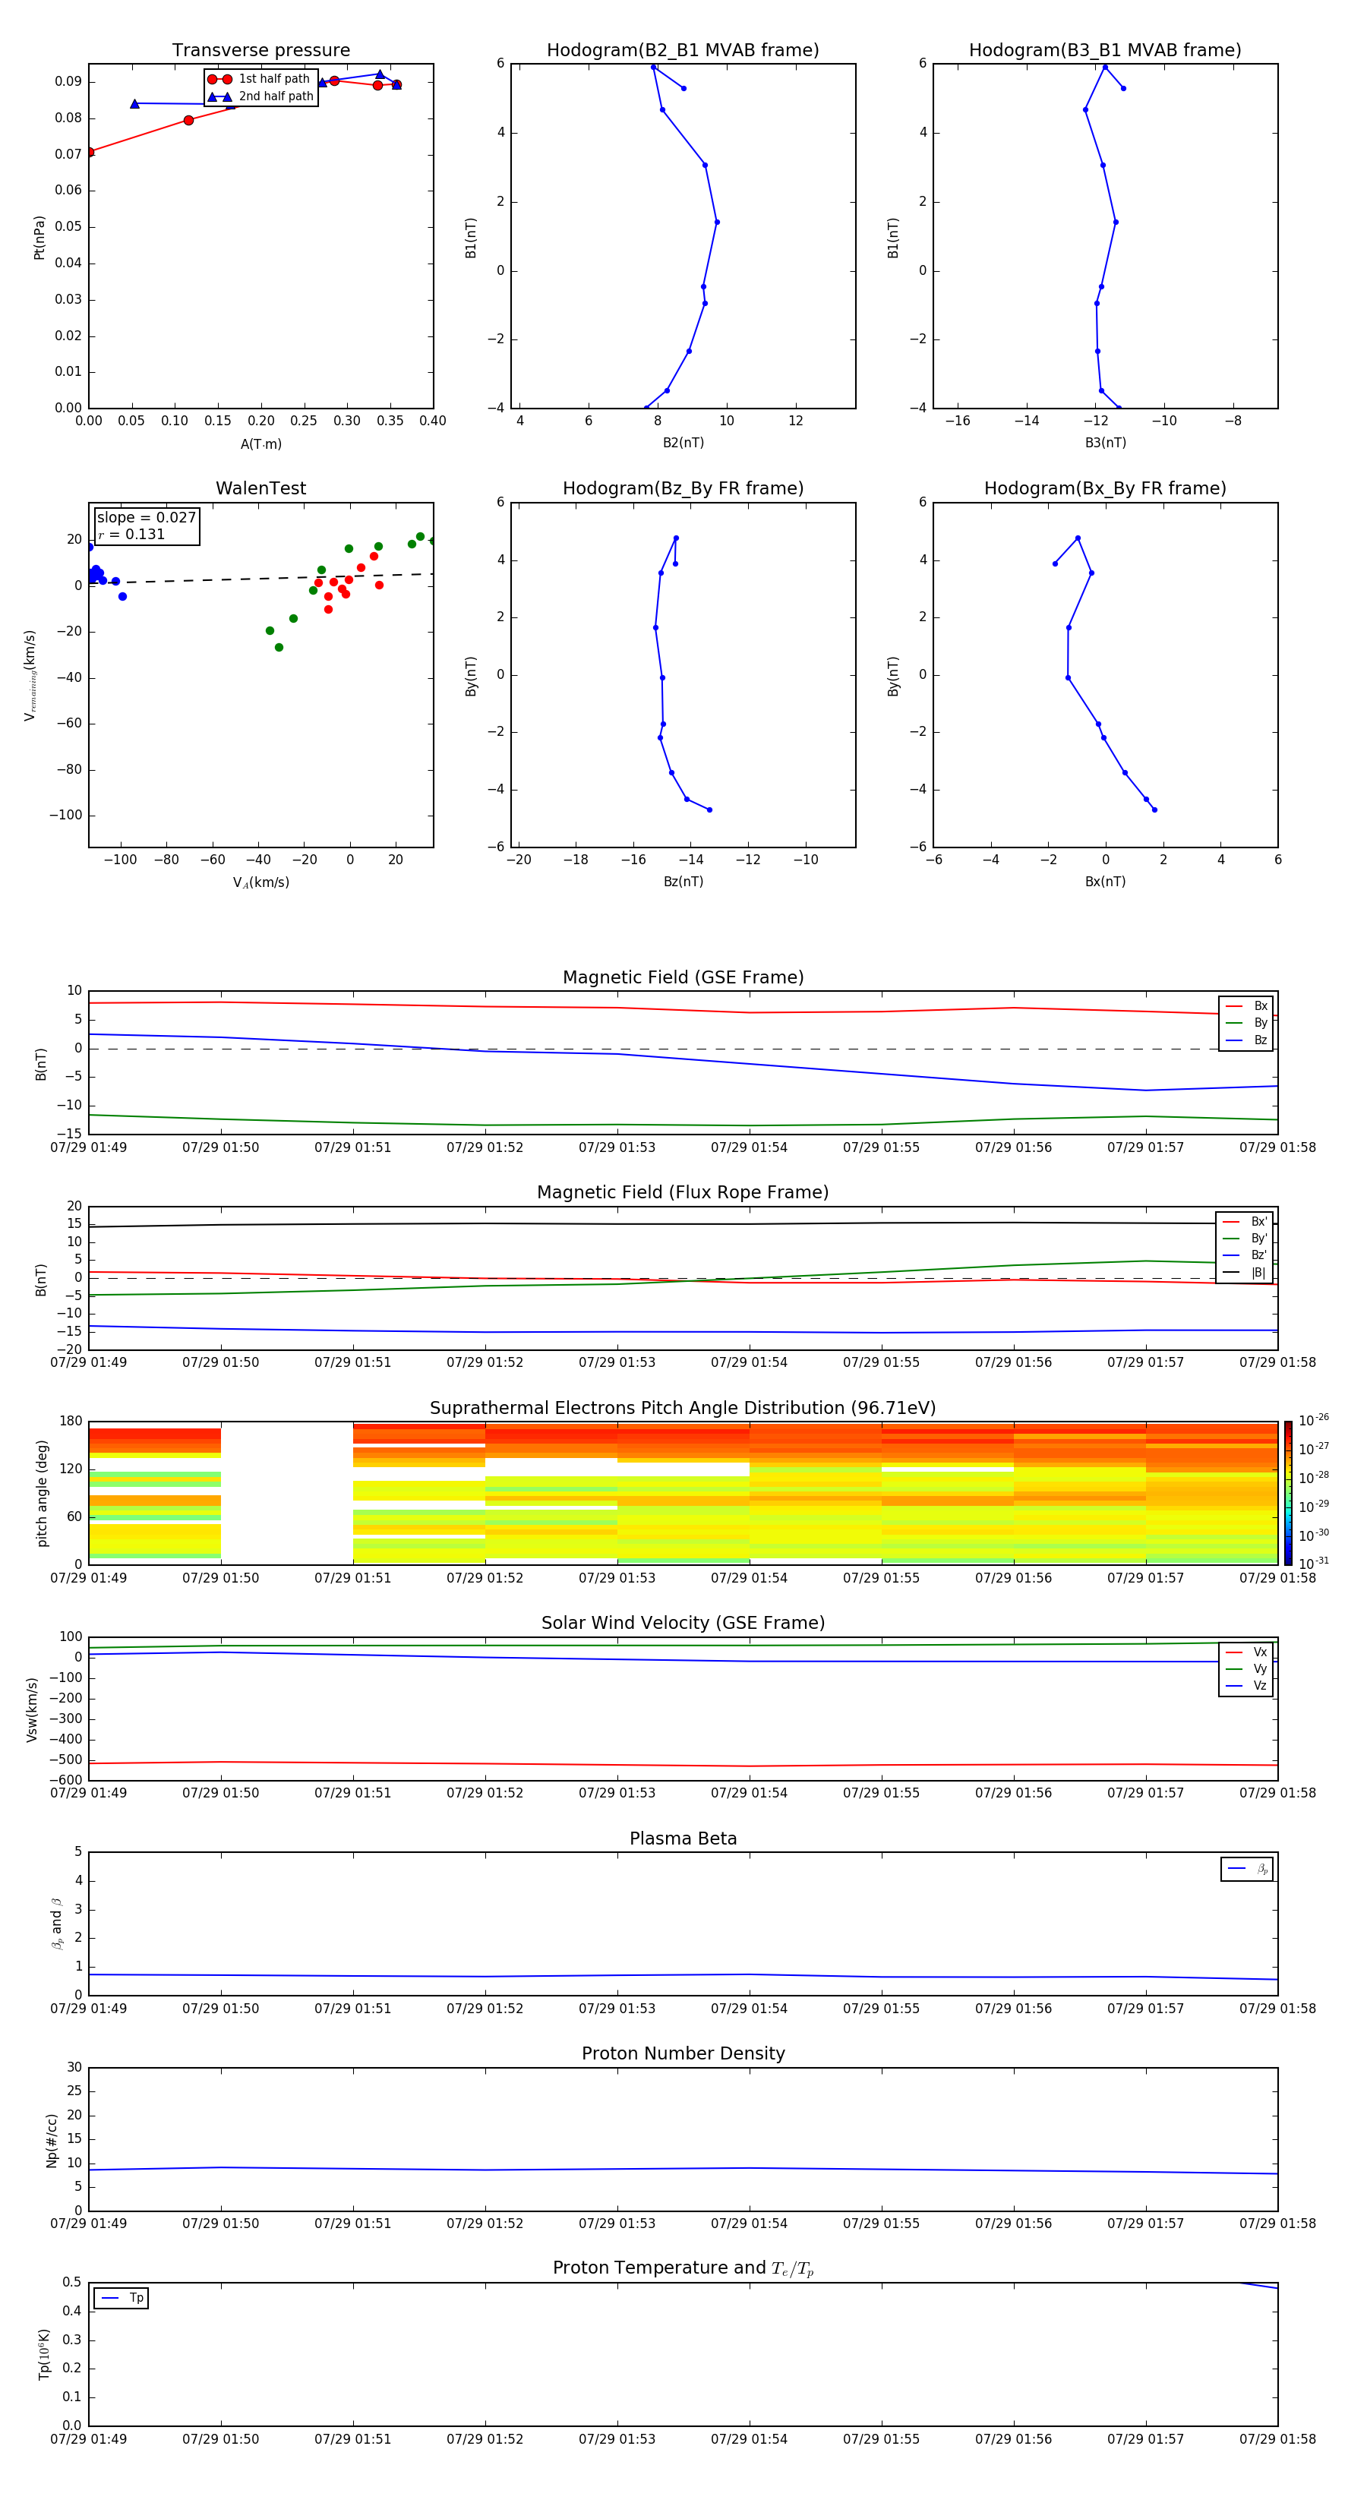Screen dimensions: 1367x2506
Task: Click the "Magnetic Field (Flux Rope Frame)" title
Action: (x=683, y=1193)
